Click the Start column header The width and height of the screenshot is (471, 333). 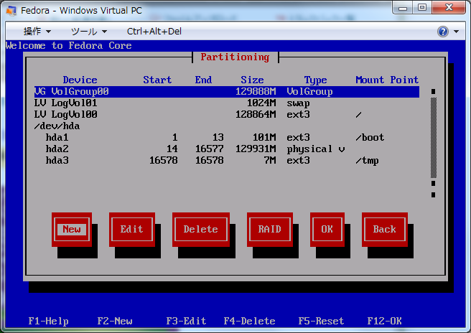[x=157, y=80]
